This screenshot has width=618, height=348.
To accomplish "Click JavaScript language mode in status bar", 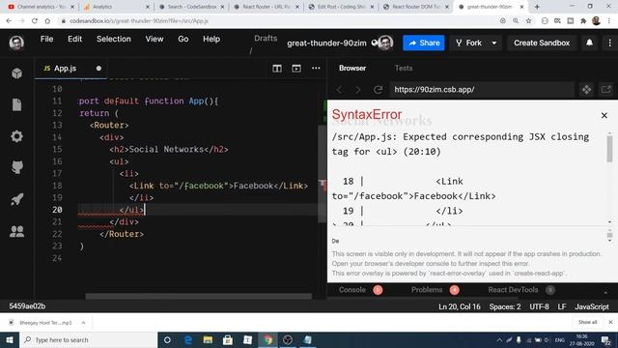I will (x=592, y=306).
